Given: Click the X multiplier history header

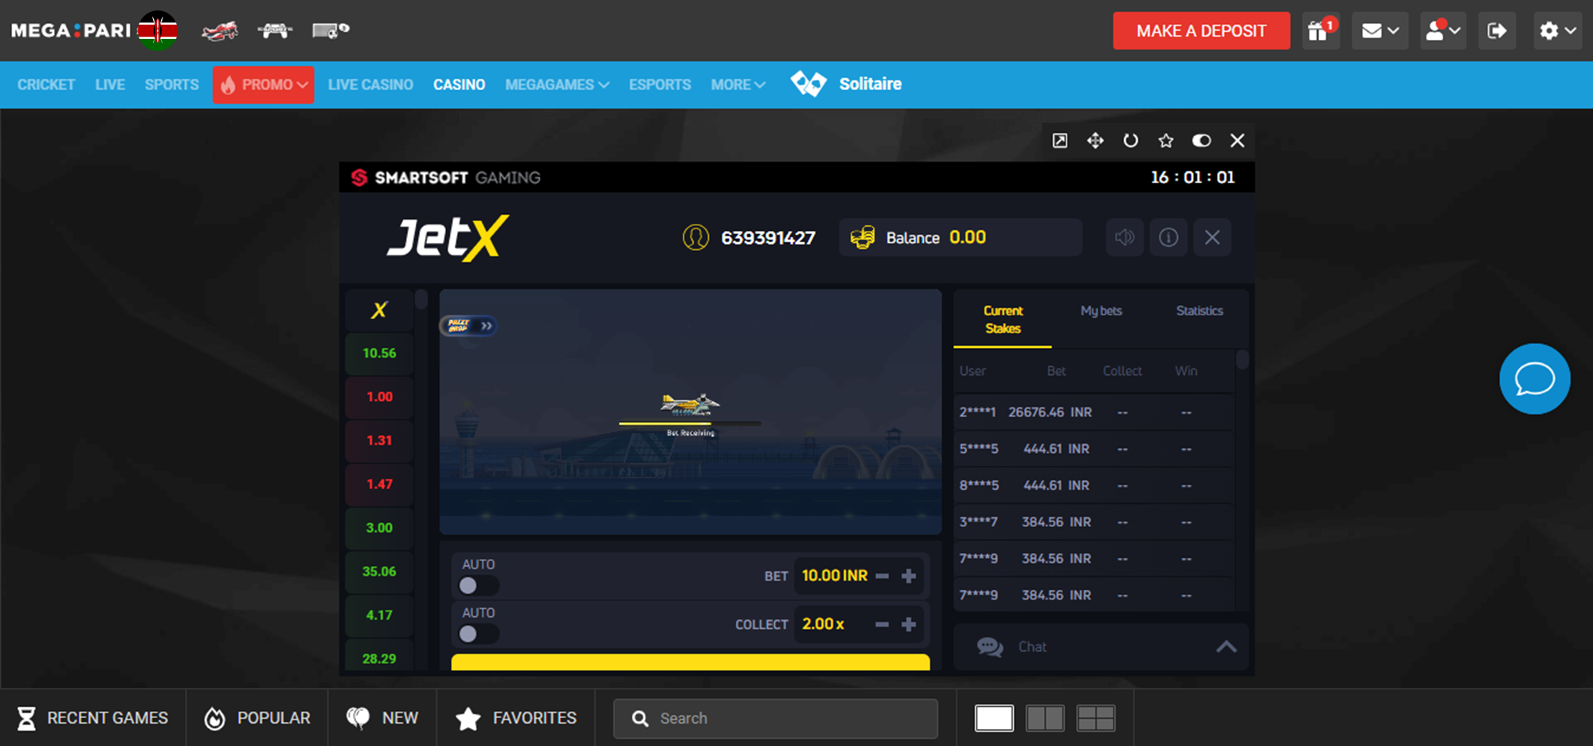Looking at the screenshot, I should pyautogui.click(x=379, y=310).
